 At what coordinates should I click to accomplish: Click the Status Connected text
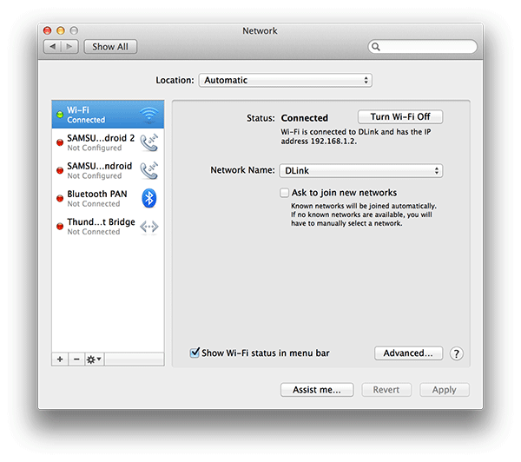[305, 118]
